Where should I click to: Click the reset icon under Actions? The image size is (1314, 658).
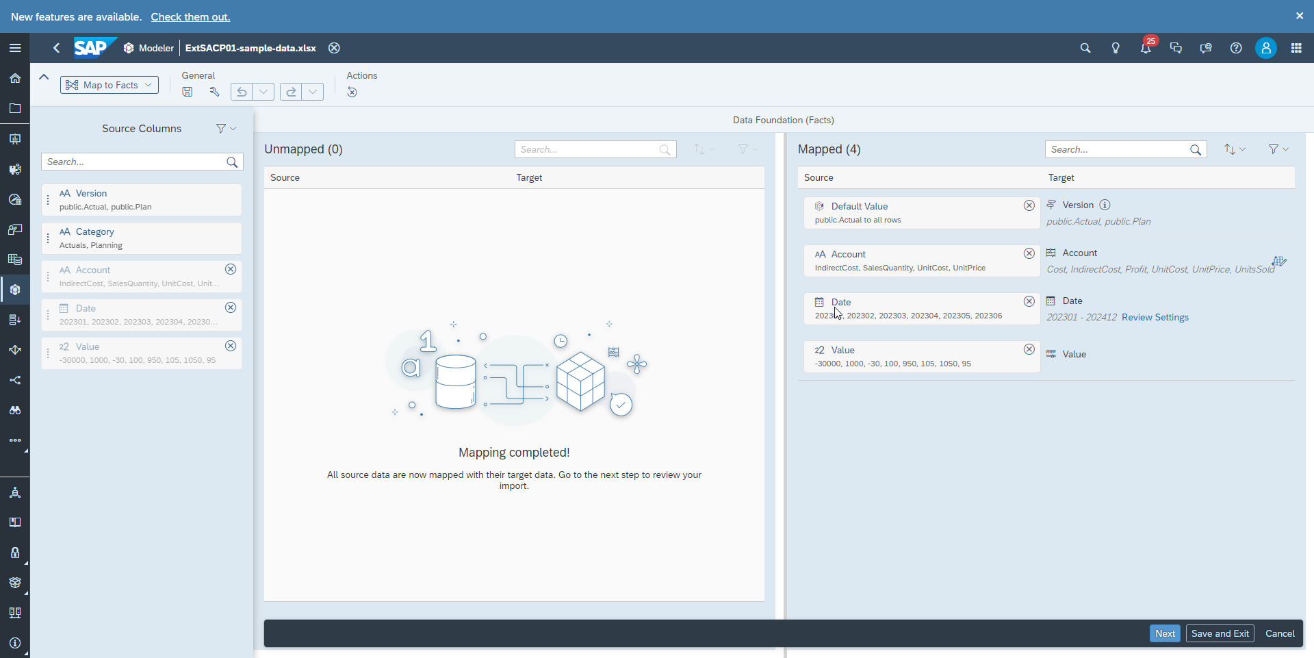click(352, 92)
